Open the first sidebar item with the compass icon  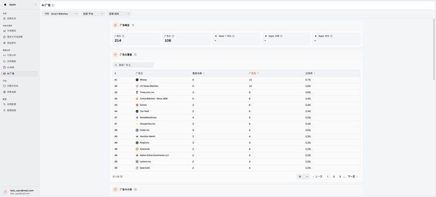coord(20,19)
